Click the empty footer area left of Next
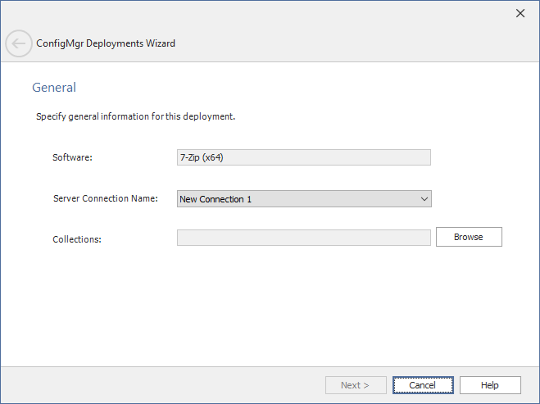The image size is (540, 404). [164, 385]
